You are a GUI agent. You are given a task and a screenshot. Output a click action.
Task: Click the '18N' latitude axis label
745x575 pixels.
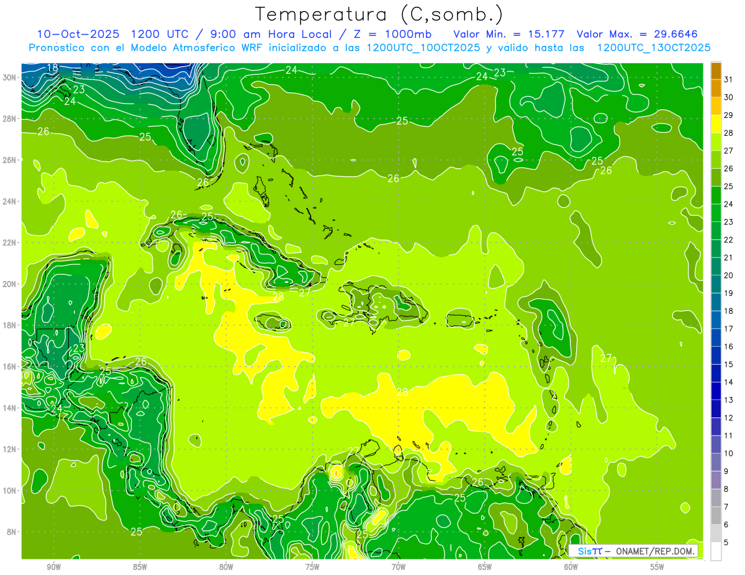(11, 325)
